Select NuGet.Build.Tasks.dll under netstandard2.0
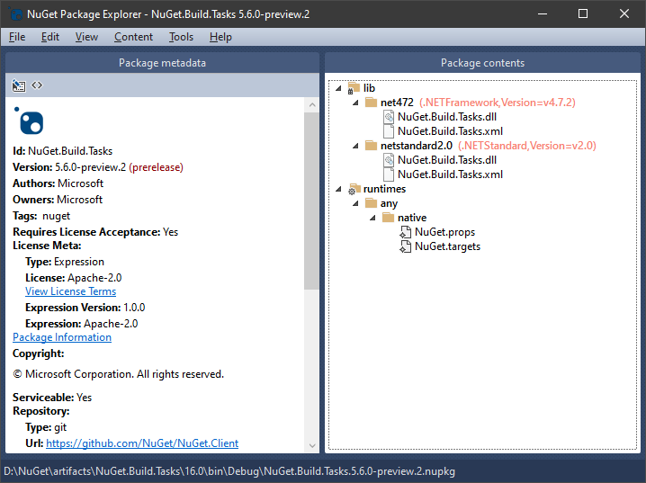 coord(447,160)
